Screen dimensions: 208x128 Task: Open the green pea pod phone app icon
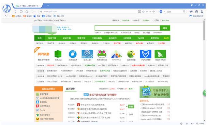coord(160,54)
